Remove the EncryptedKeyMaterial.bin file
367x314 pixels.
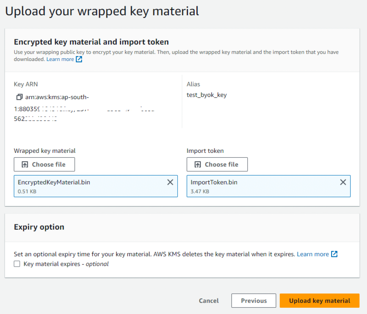pos(170,182)
